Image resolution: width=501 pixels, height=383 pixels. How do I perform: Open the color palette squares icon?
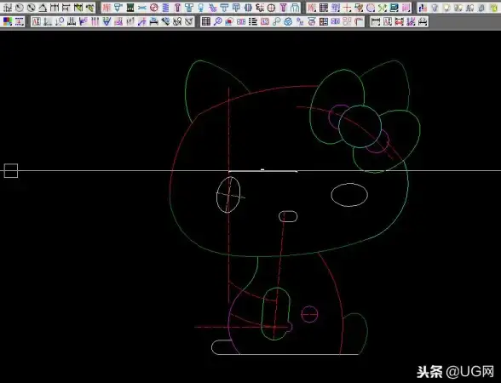tap(8, 21)
